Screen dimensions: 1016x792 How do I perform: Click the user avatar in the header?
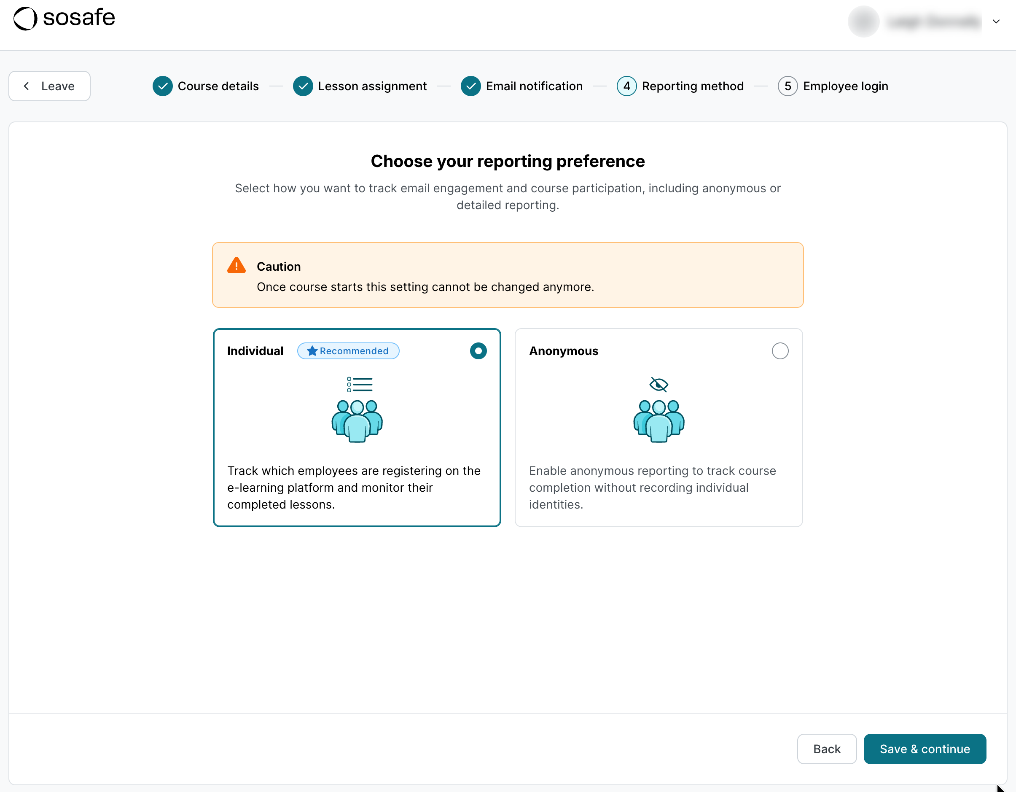pos(863,22)
